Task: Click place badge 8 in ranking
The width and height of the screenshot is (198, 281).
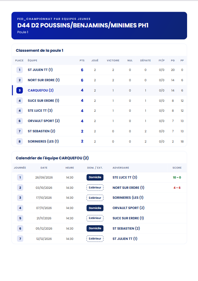Action: (x=20, y=141)
